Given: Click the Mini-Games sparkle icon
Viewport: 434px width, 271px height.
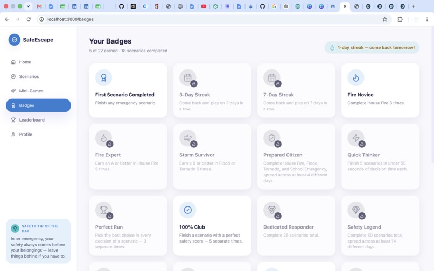Looking at the screenshot, I should (x=13, y=91).
